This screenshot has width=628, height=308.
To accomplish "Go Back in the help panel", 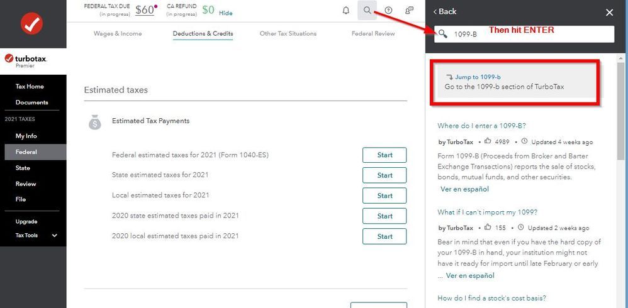I will coord(444,11).
